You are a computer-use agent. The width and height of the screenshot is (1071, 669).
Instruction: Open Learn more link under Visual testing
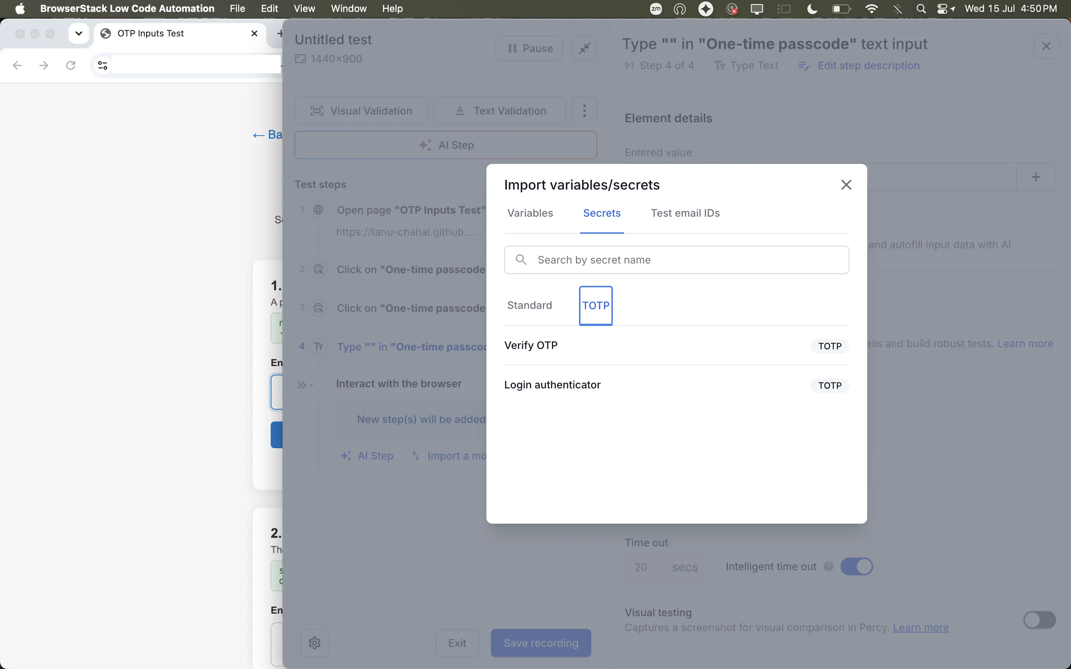pyautogui.click(x=920, y=628)
